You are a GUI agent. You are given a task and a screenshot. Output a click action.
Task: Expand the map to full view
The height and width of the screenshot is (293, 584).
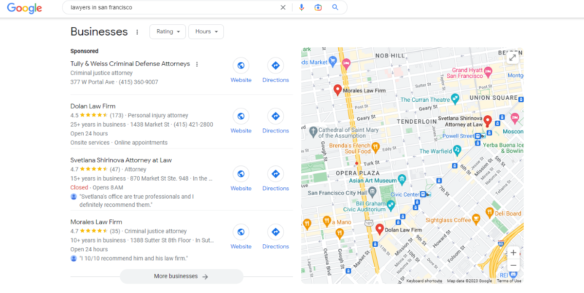point(512,58)
